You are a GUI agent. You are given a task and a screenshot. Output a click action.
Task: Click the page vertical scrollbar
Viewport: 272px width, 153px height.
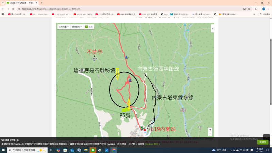coord(271,72)
